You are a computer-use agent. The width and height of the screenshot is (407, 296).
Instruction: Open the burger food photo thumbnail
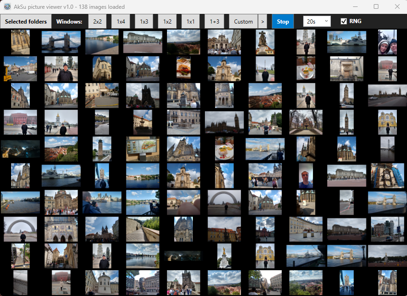tap(184, 68)
